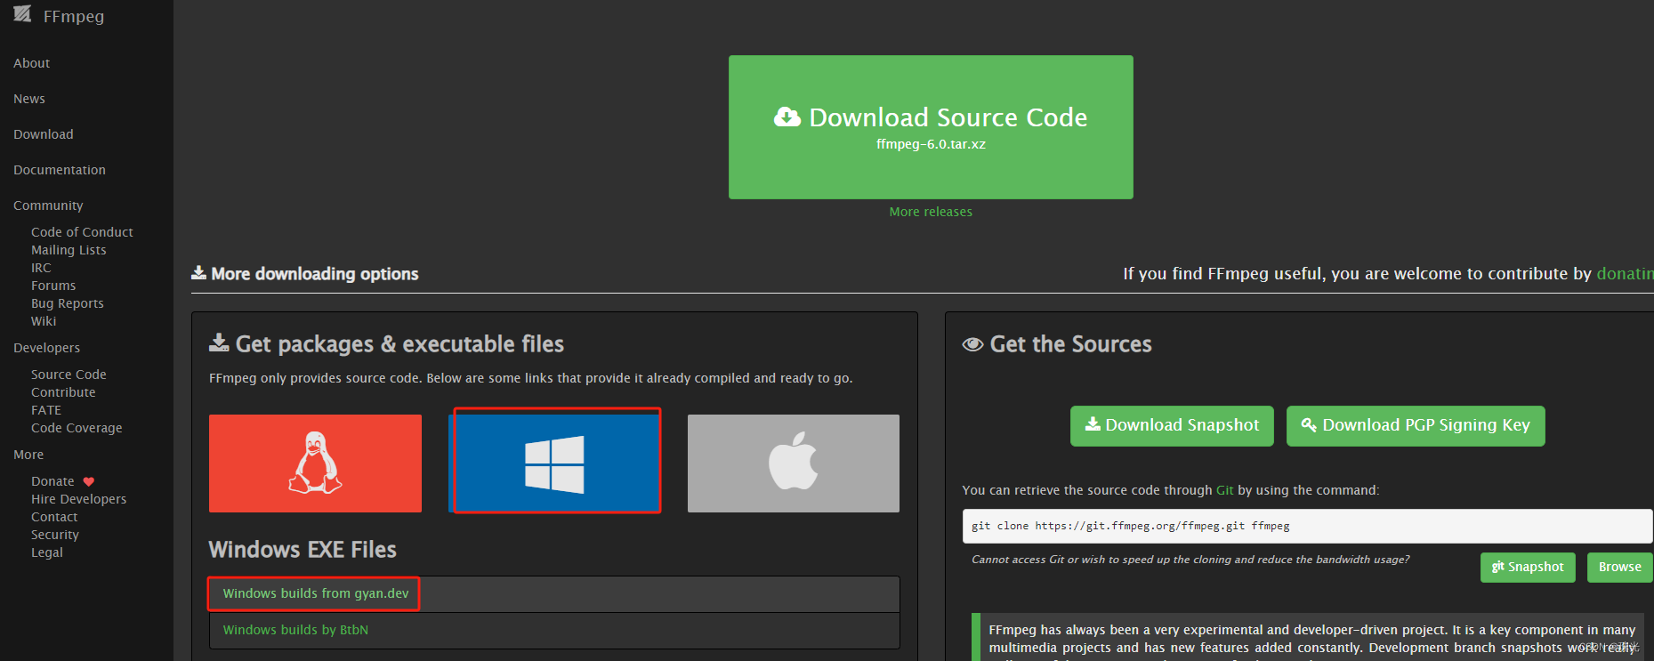Open Windows builds by BtbN
This screenshot has height=661, width=1654.
pyautogui.click(x=295, y=630)
